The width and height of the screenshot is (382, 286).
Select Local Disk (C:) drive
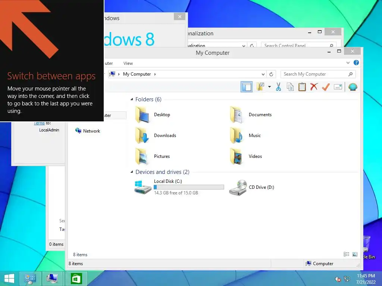coord(179,187)
